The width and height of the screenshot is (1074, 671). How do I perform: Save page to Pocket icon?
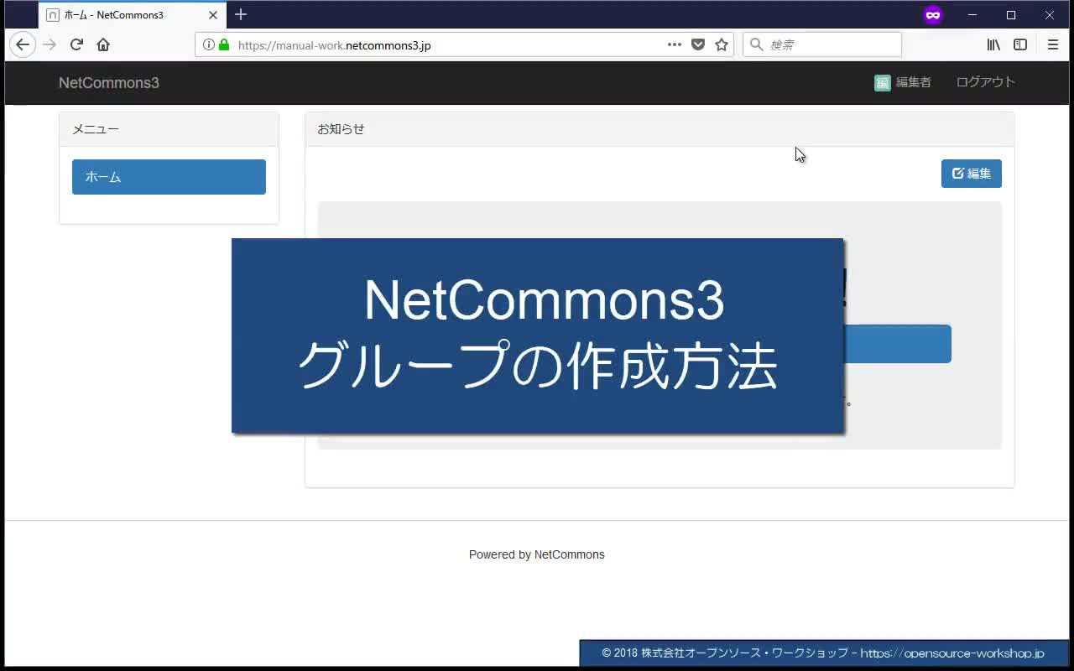pos(698,44)
